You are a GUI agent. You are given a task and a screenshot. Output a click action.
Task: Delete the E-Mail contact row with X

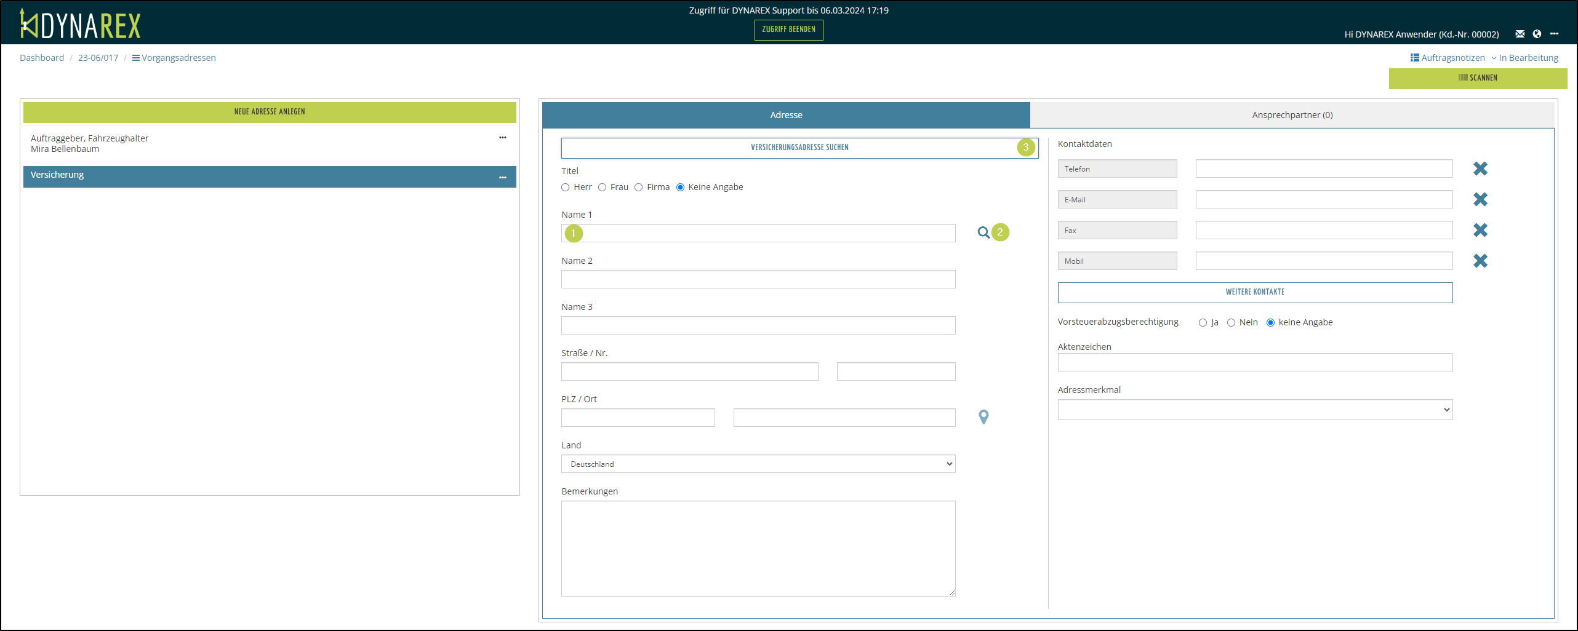point(1480,199)
